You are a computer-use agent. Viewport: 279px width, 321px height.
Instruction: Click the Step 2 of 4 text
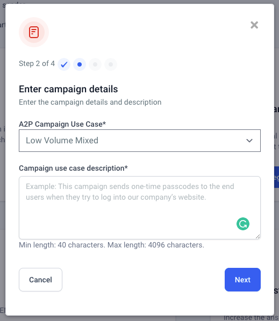pyautogui.click(x=37, y=63)
